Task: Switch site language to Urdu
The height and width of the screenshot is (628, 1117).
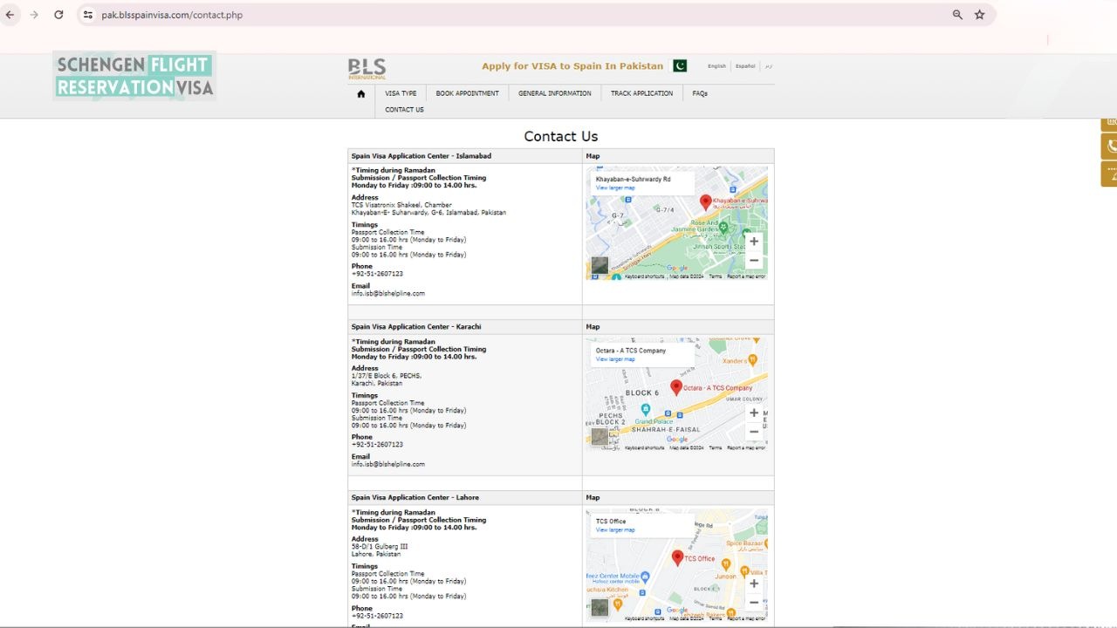Action: coord(768,66)
